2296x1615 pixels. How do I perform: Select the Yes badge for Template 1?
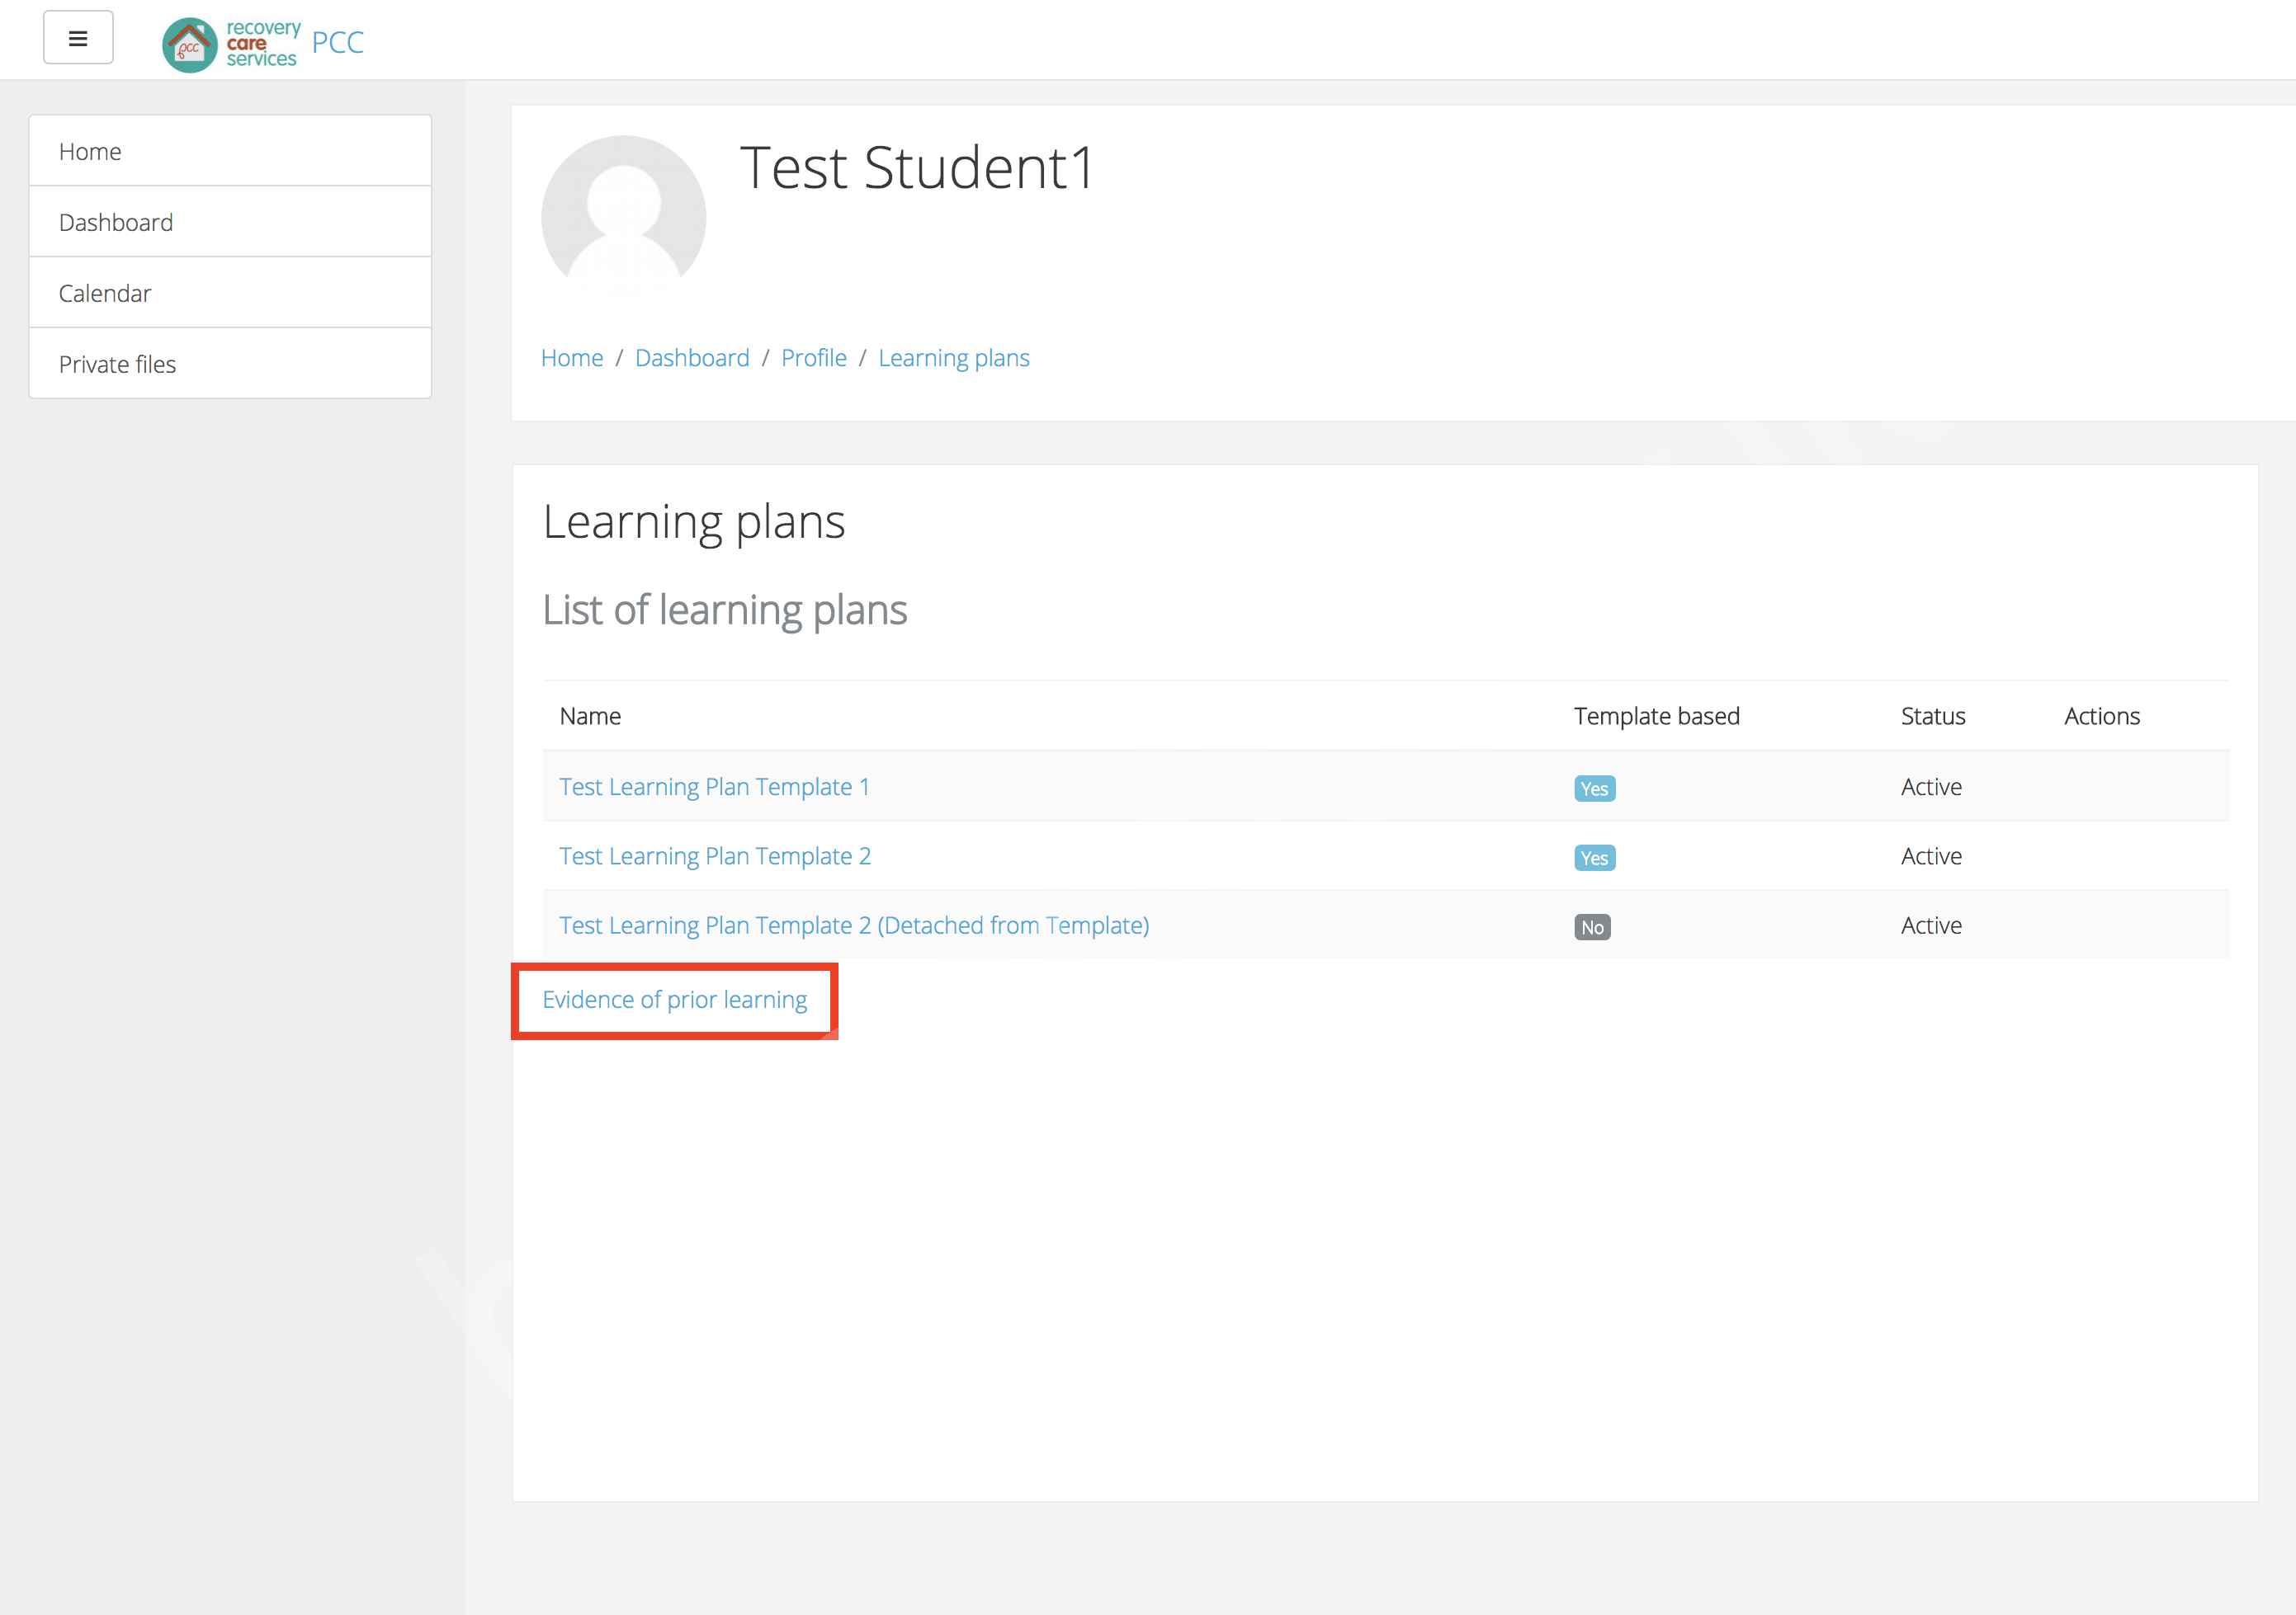pos(1594,789)
